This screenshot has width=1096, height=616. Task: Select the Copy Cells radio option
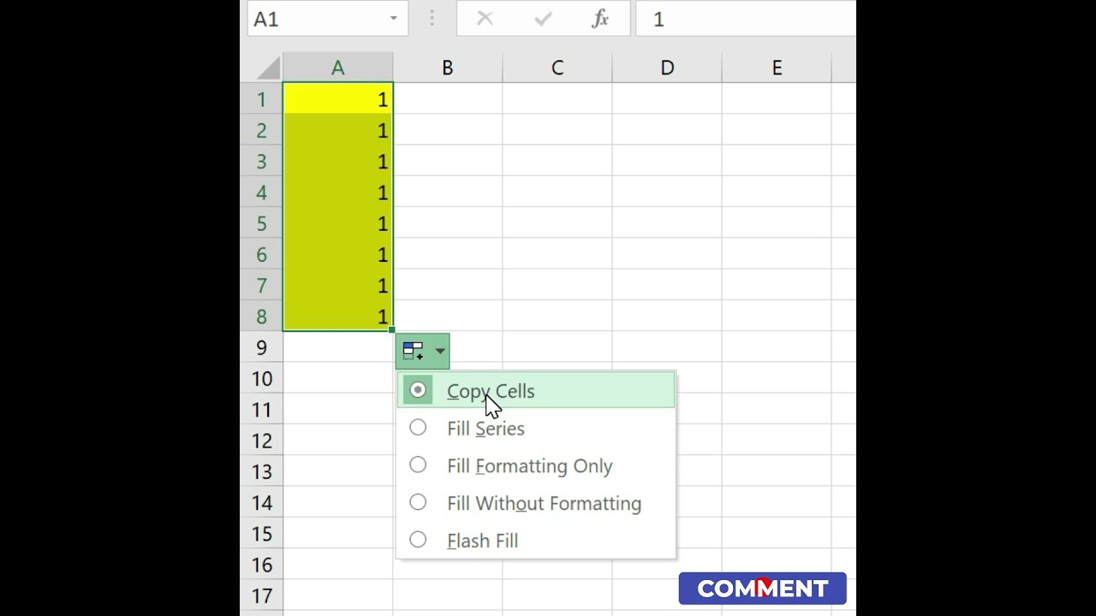[418, 390]
